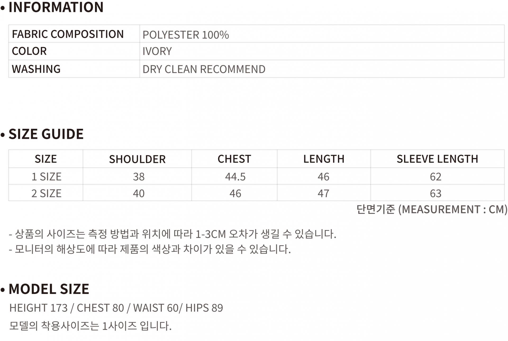Screen dimensions: 508x341
Task: Click the INFORMATION section heading
Action: (56, 7)
